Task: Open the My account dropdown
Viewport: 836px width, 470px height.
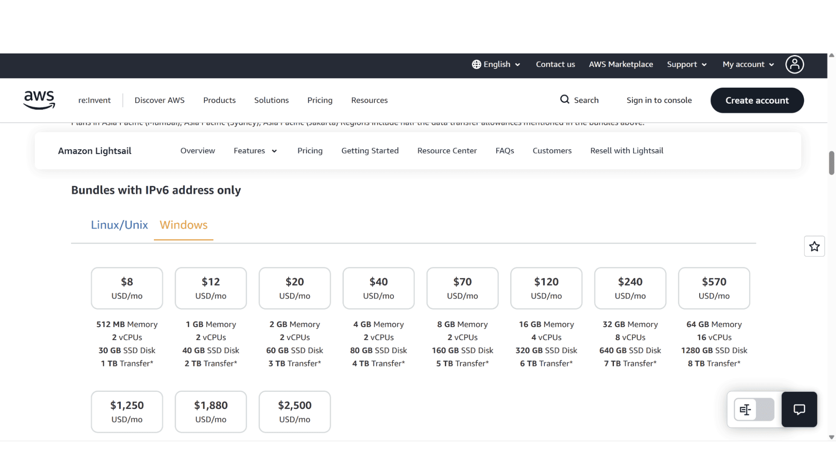Action: (x=748, y=64)
